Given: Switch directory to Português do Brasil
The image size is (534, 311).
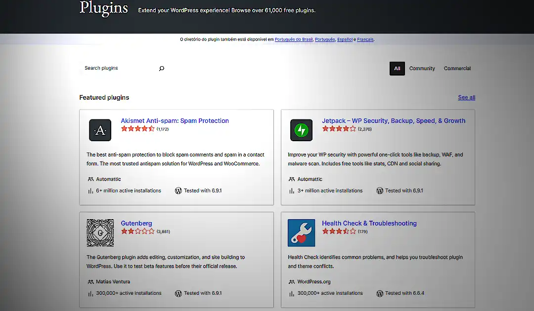Looking at the screenshot, I should (294, 39).
